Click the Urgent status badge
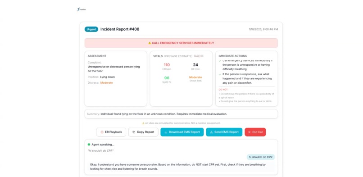Screen dimensions: 363x177 coord(91,29)
